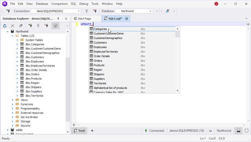This screenshot has width=251, height=142.
Task: Click the delete X icon in Explorer toolbar
Action: pyautogui.click(x=13, y=26)
